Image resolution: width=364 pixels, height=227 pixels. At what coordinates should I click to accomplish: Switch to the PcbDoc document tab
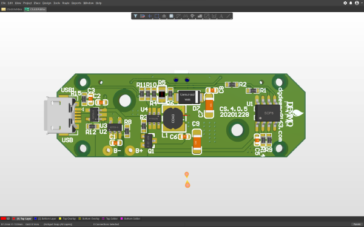35,9
